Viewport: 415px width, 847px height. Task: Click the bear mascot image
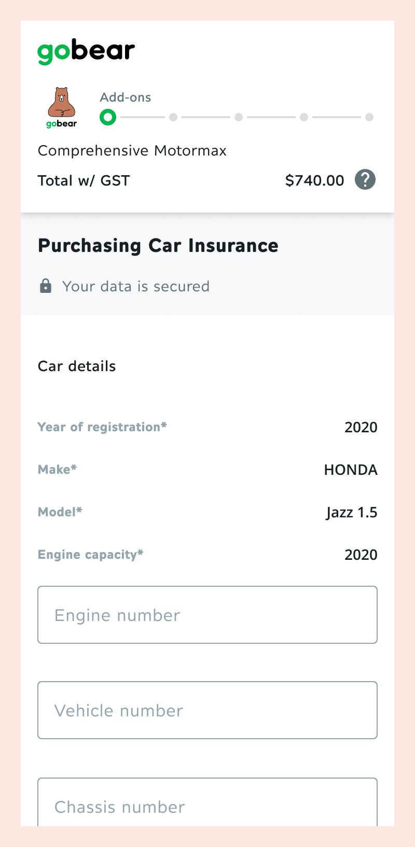point(62,107)
